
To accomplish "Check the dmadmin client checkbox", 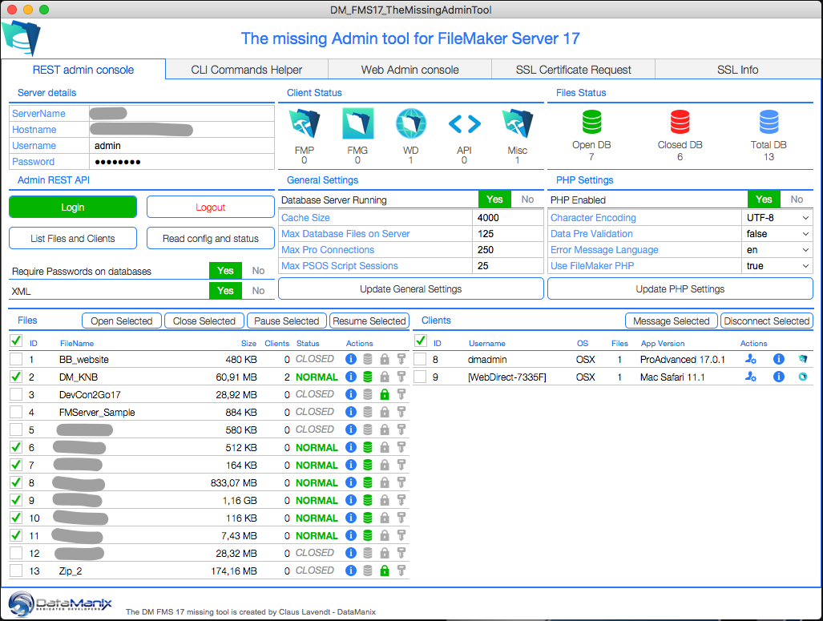I will [421, 359].
